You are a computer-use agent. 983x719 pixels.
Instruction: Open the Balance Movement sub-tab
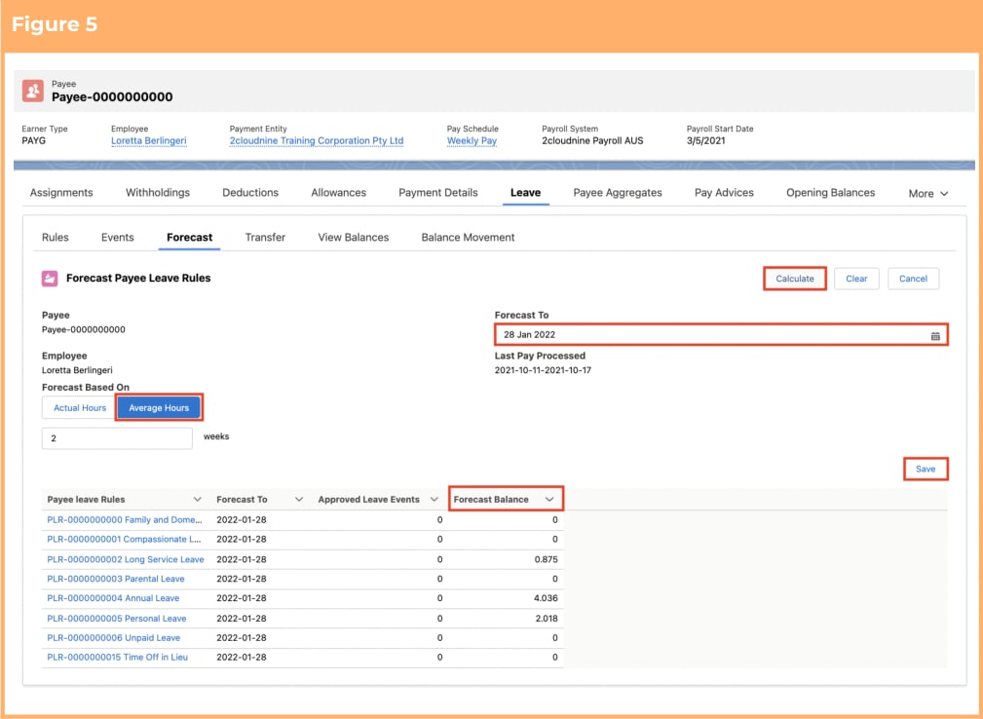468,238
